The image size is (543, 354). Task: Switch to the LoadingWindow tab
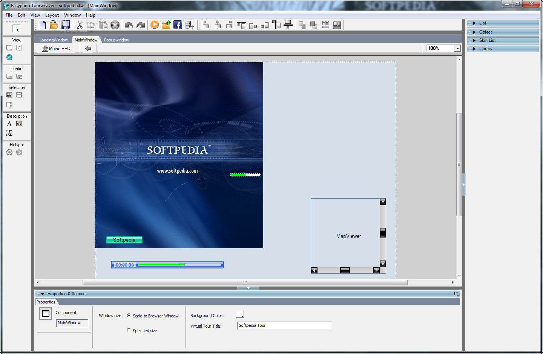point(54,40)
